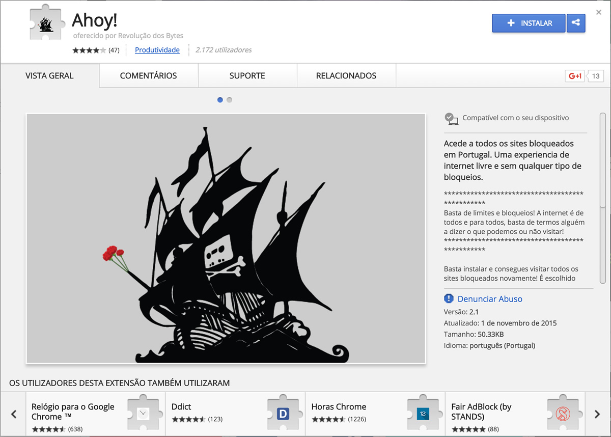Image resolution: width=611 pixels, height=437 pixels.
Task: Click the G+1 recommend button
Action: coord(575,76)
